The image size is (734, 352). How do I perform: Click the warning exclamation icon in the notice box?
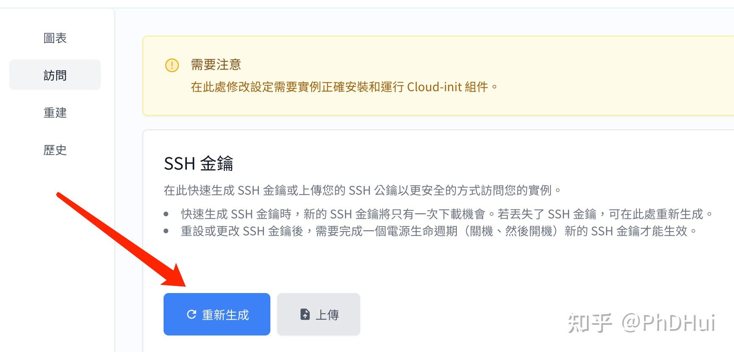[171, 66]
